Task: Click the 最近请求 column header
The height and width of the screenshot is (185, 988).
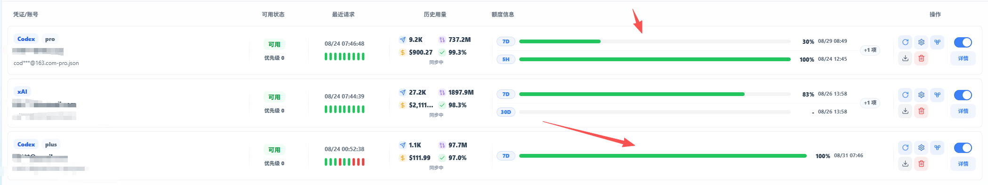Action: click(343, 15)
